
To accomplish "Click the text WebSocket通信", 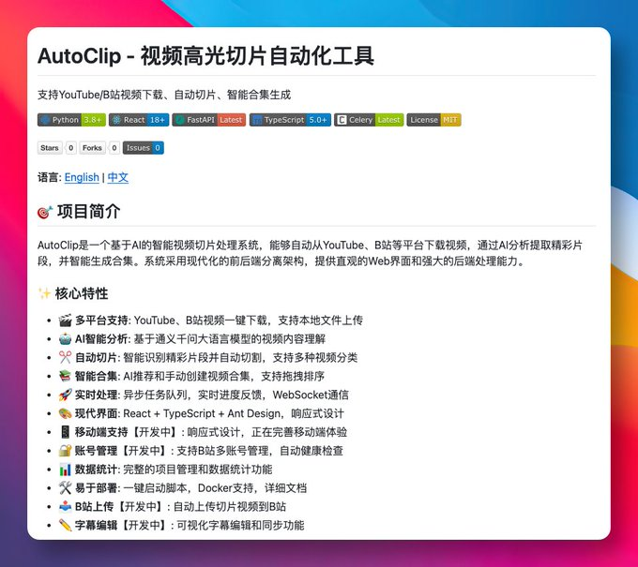I will [311, 395].
